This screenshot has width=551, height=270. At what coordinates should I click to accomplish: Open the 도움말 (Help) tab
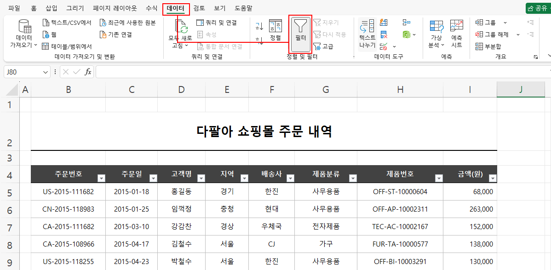[x=243, y=8]
